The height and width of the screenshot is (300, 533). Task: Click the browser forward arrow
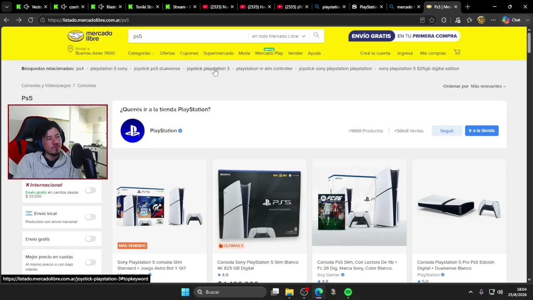click(x=19, y=20)
